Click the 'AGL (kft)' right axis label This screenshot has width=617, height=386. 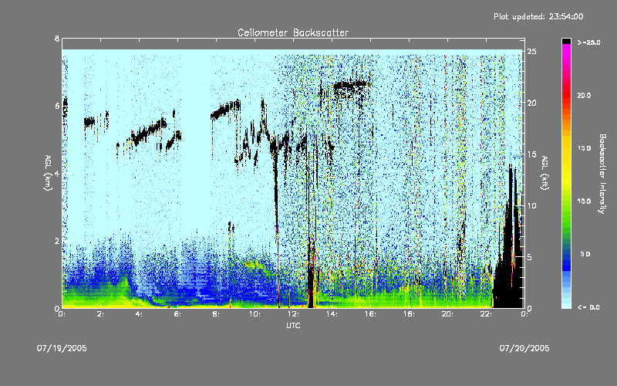[545, 173]
